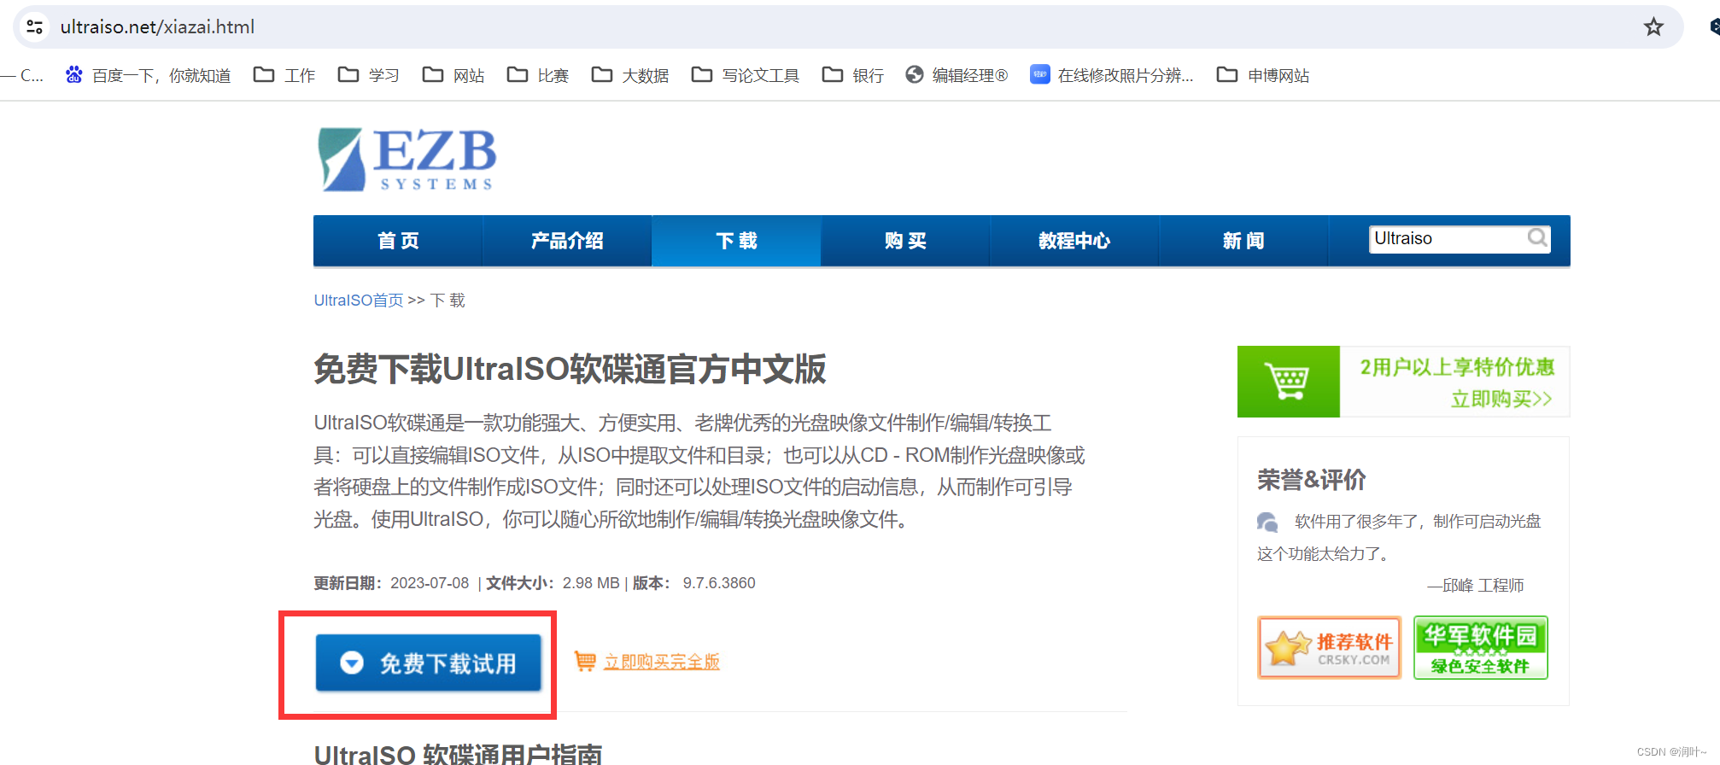Viewport: 1720px width, 765px height.
Task: Open the 写论文工具 bookmark folder
Action: 746,76
